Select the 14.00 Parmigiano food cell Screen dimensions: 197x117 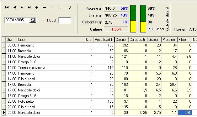click(x=51, y=73)
